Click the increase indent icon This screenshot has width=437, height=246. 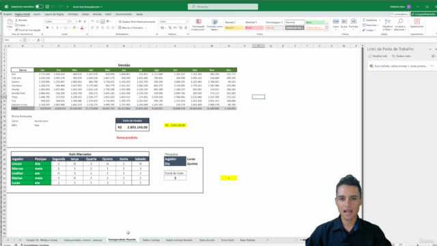click(113, 27)
